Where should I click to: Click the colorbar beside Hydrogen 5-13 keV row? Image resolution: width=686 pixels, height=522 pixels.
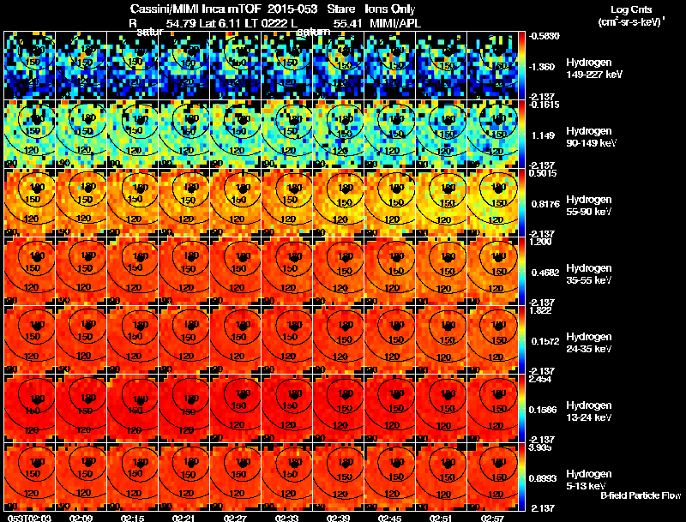(x=521, y=477)
